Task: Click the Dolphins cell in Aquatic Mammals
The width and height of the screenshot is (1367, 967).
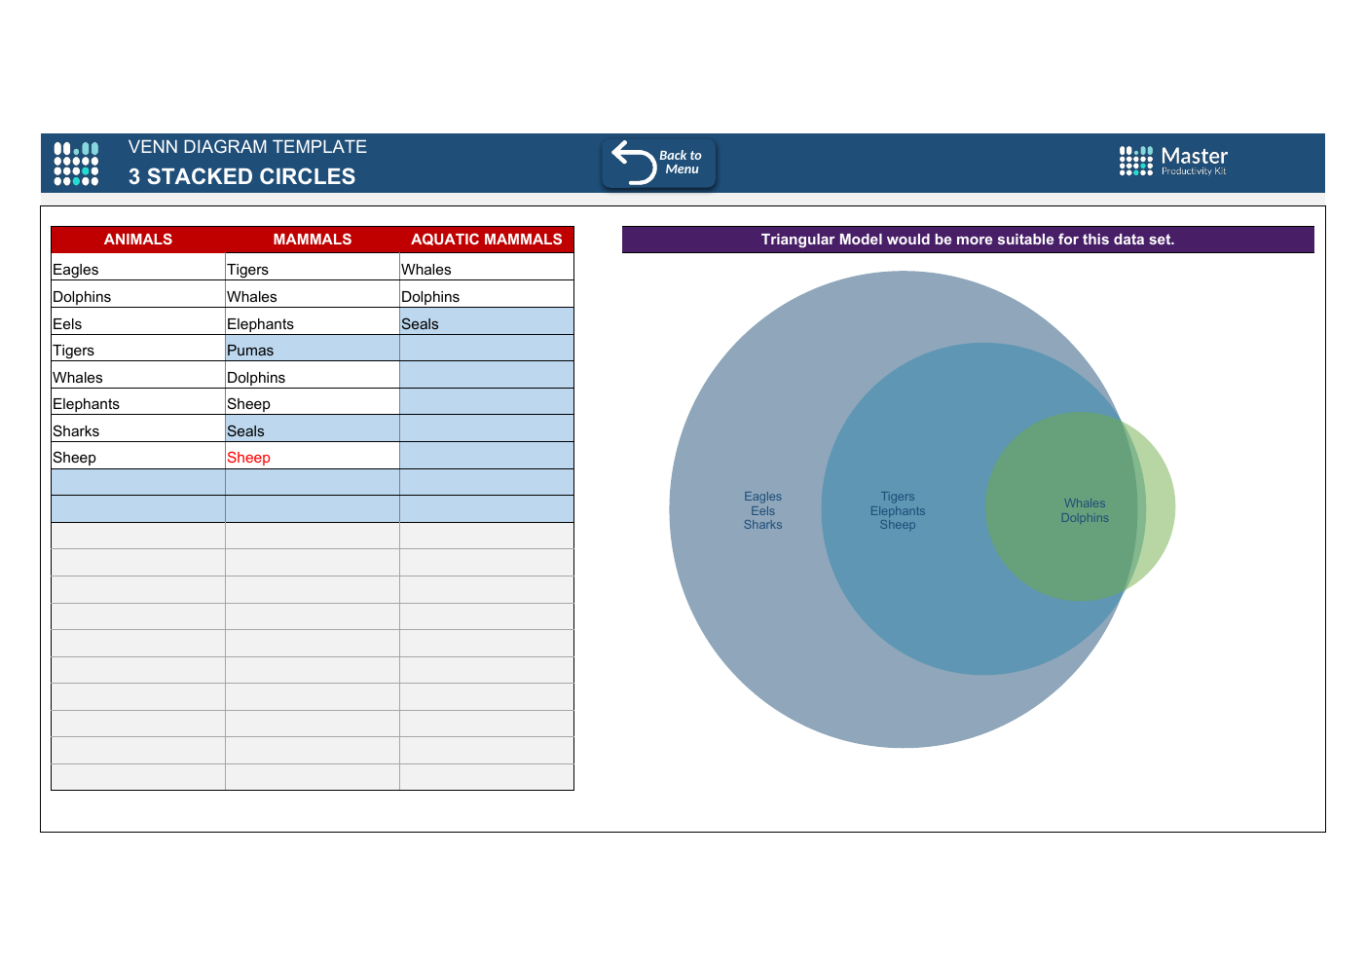Action: click(x=487, y=296)
